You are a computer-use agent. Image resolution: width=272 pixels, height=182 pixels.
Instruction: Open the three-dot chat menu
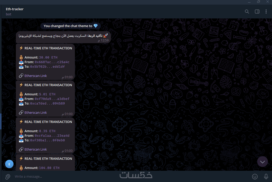click(266, 12)
